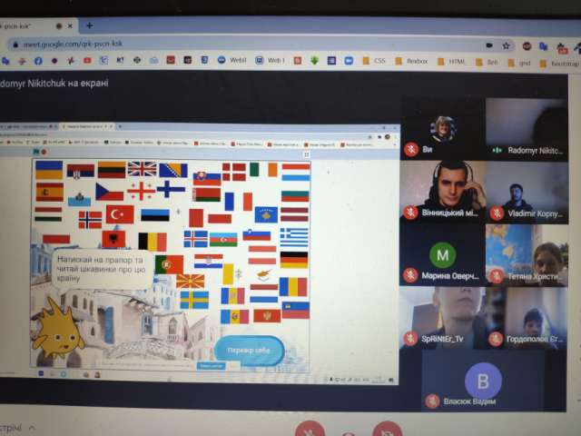Click the Portugal flag
The height and width of the screenshot is (436, 581).
click(169, 263)
